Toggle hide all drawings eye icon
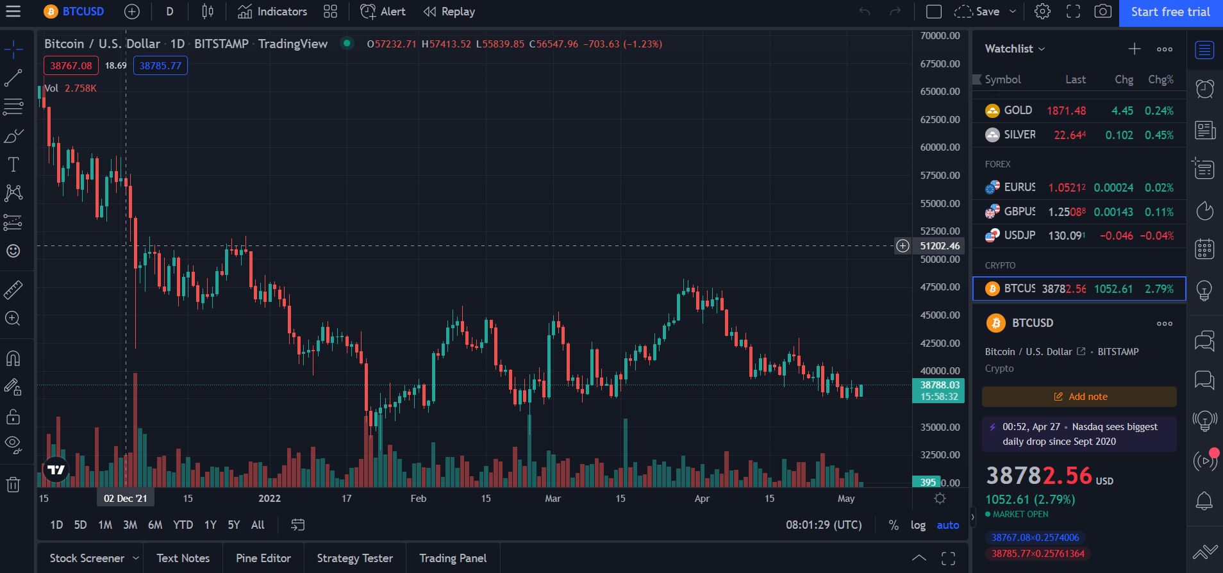 [13, 444]
